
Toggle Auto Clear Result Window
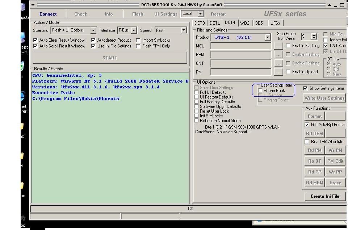[x=35, y=40]
